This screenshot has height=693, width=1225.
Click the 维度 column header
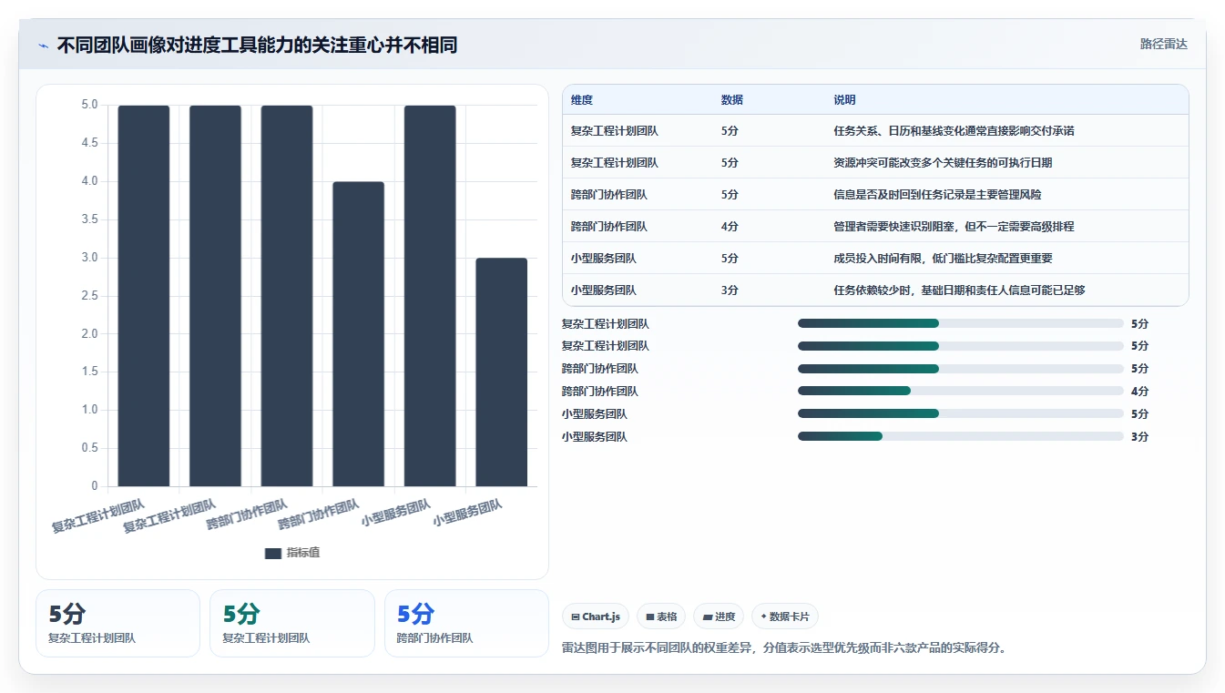(x=582, y=100)
